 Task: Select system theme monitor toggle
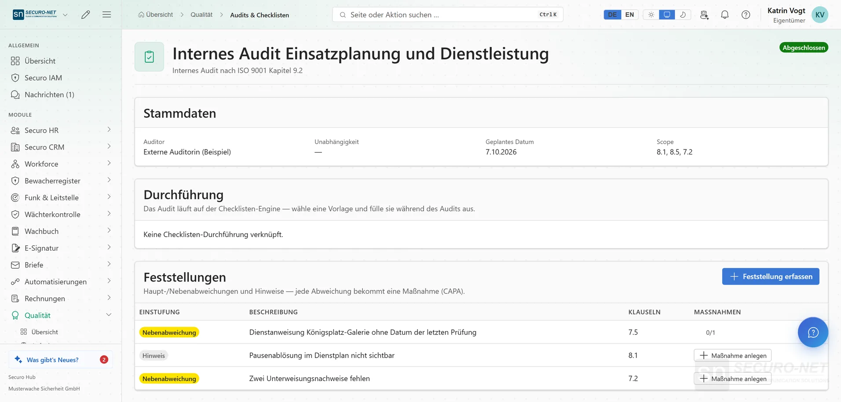tap(667, 15)
